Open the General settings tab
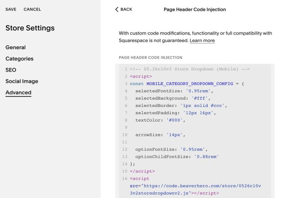285x198 pixels. [15, 48]
